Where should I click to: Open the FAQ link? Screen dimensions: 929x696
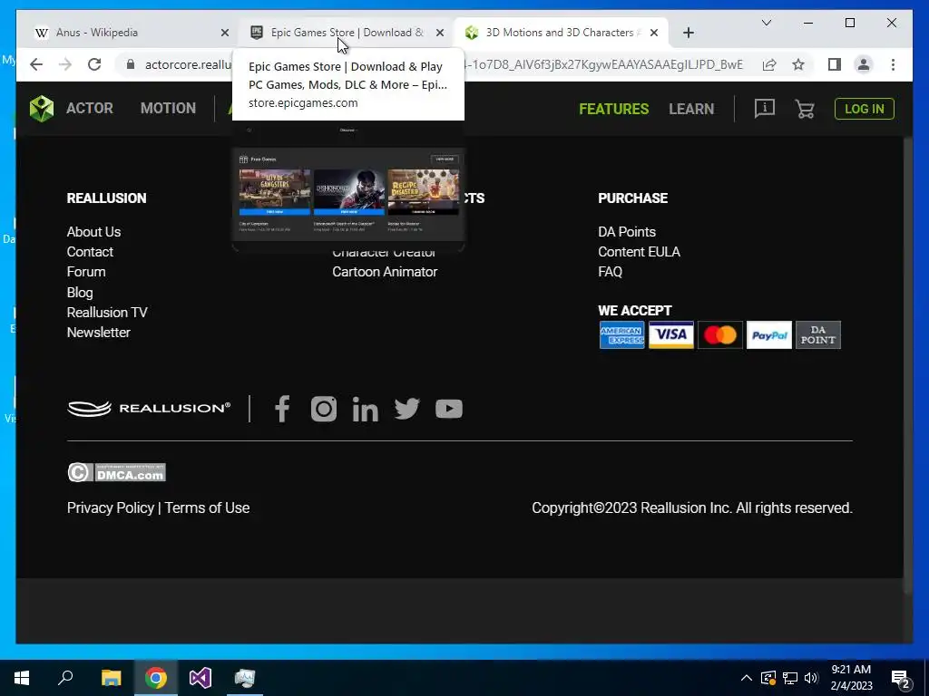[611, 272]
